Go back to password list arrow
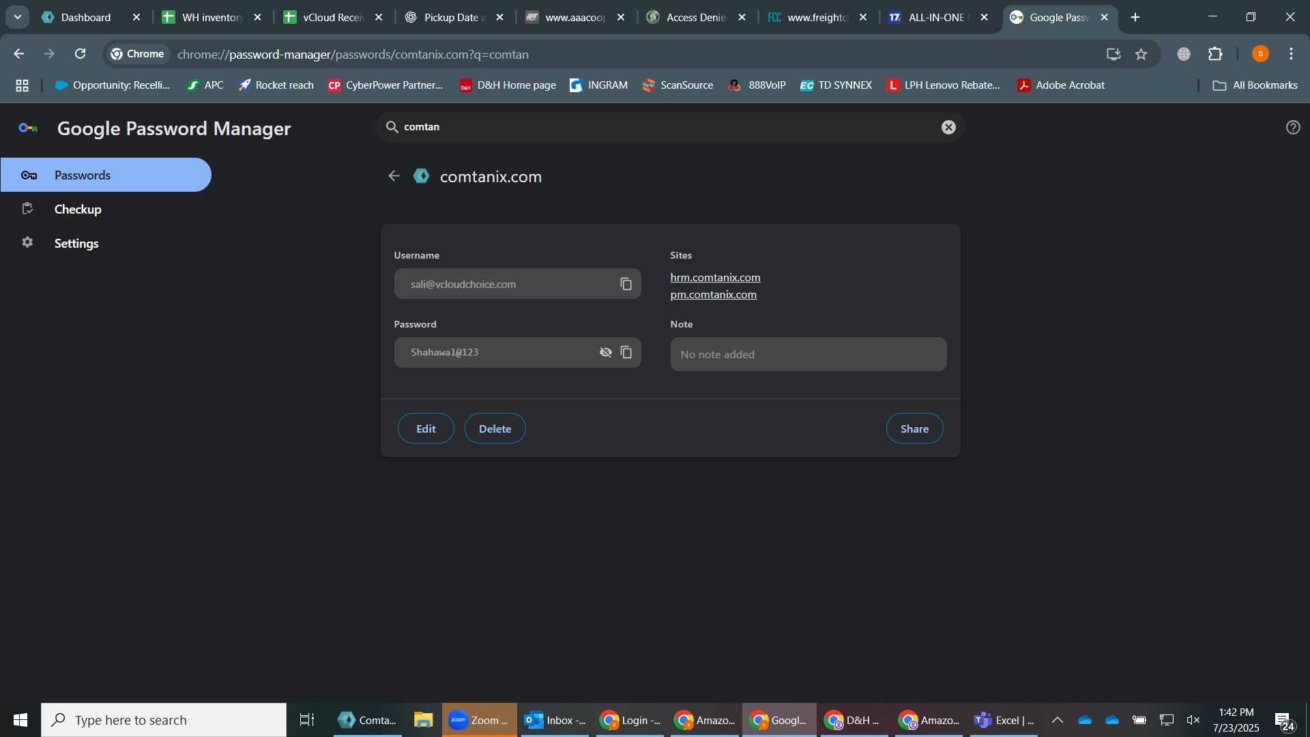Viewport: 1310px width, 737px height. click(x=394, y=176)
